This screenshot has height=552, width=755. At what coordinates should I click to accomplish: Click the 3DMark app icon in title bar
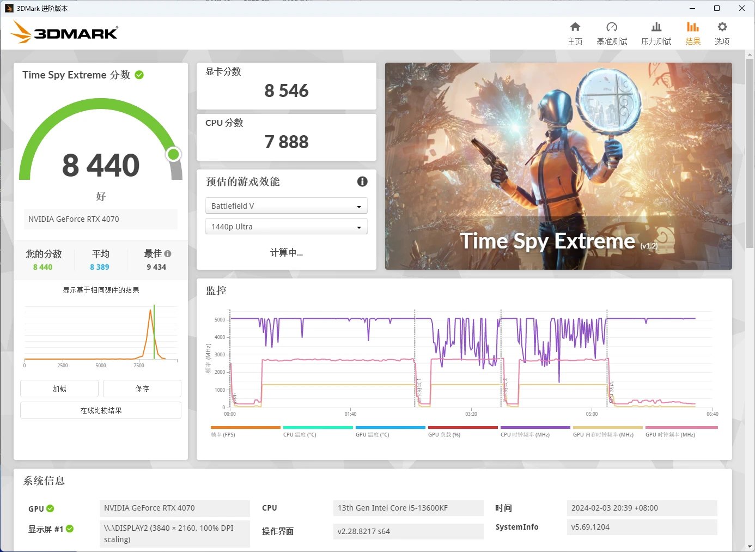(9, 8)
